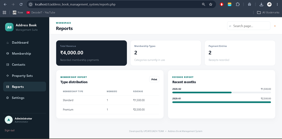Click the Premium membership type cell
Image resolution: width=282 pixels, height=139 pixels.
tap(68, 110)
